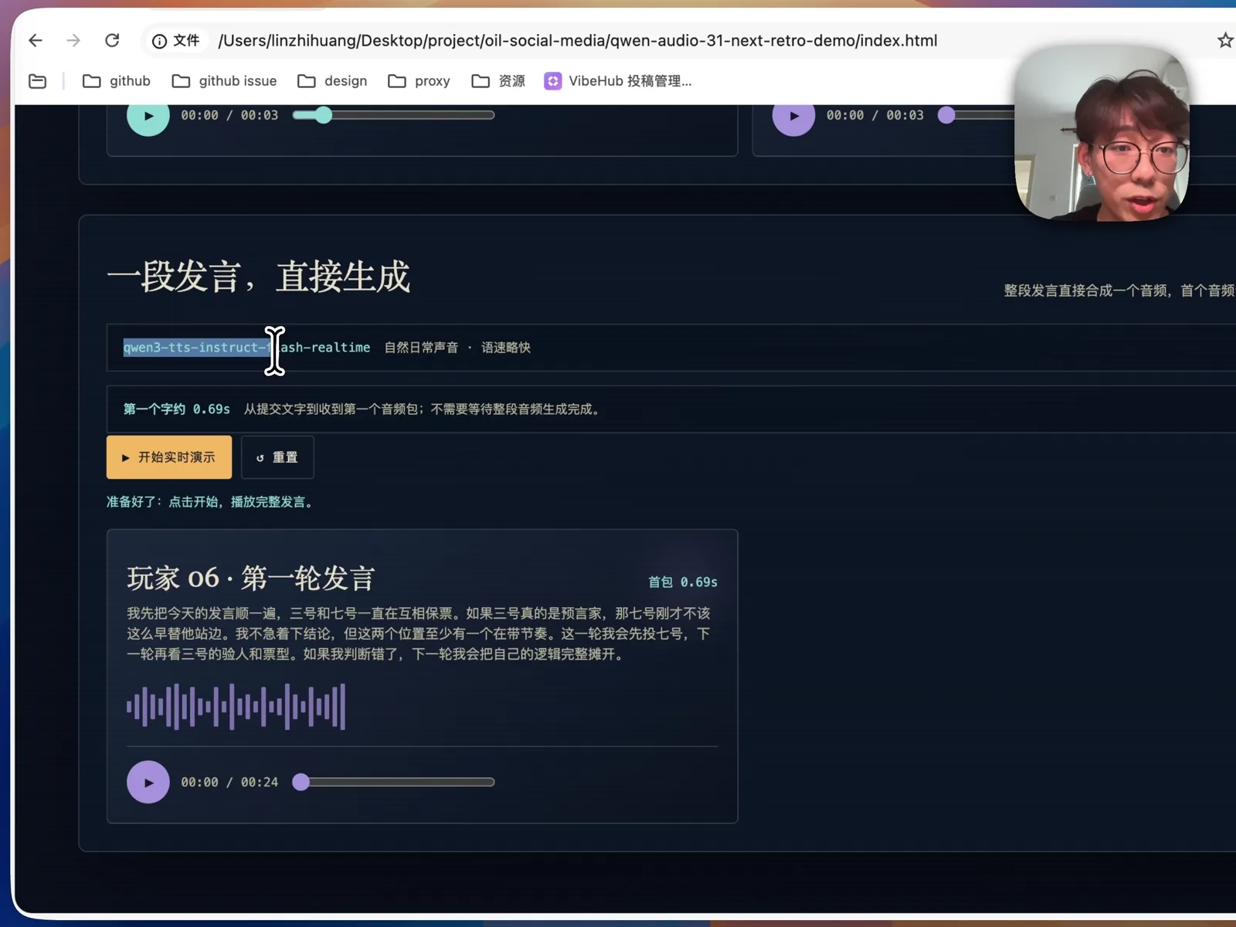Click the file info icon in address bar
Image resolution: width=1236 pixels, height=927 pixels.
159,41
